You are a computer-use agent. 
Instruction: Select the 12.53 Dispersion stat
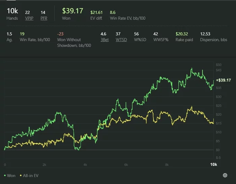point(205,34)
